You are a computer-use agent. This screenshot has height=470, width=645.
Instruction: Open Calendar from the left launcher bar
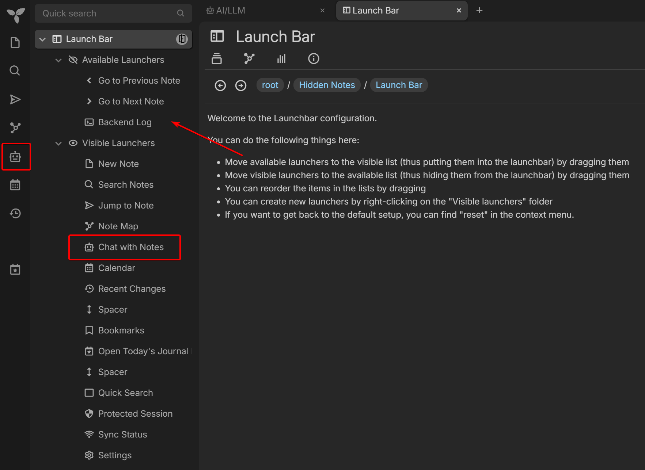(x=15, y=185)
